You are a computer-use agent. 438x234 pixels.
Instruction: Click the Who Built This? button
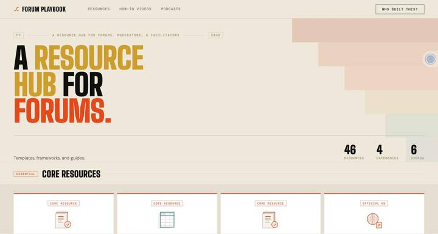click(x=400, y=9)
